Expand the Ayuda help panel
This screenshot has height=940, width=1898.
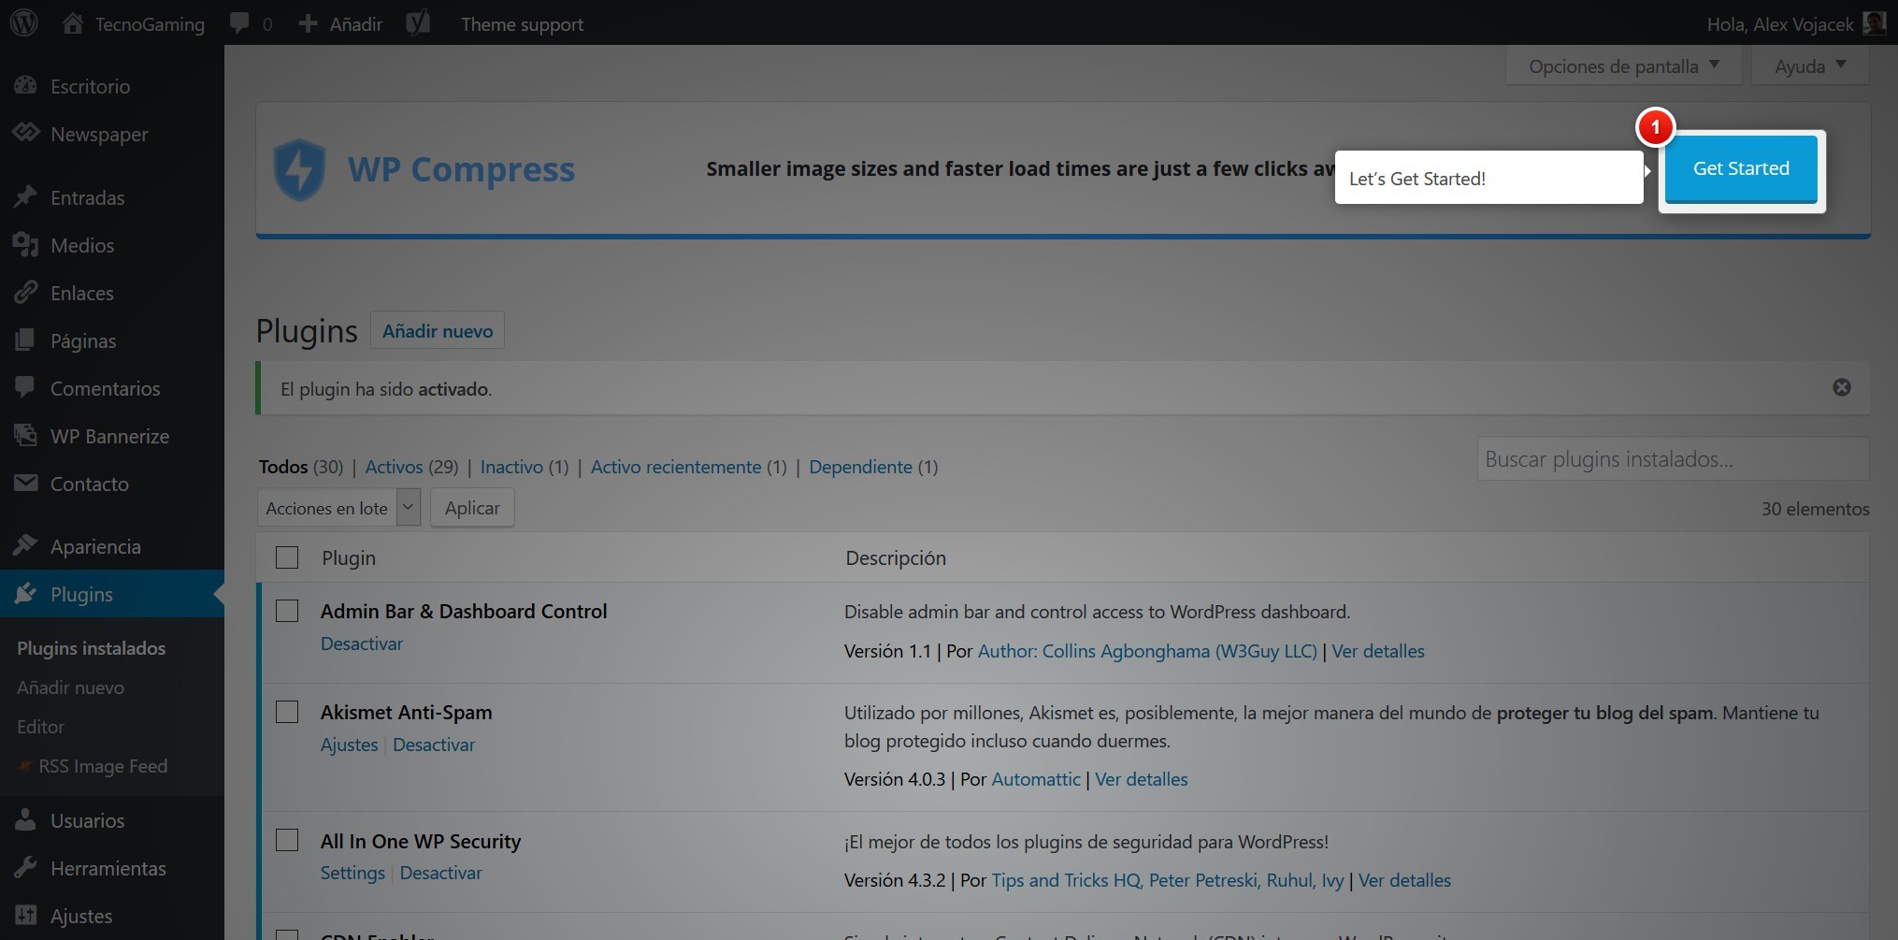click(1809, 66)
